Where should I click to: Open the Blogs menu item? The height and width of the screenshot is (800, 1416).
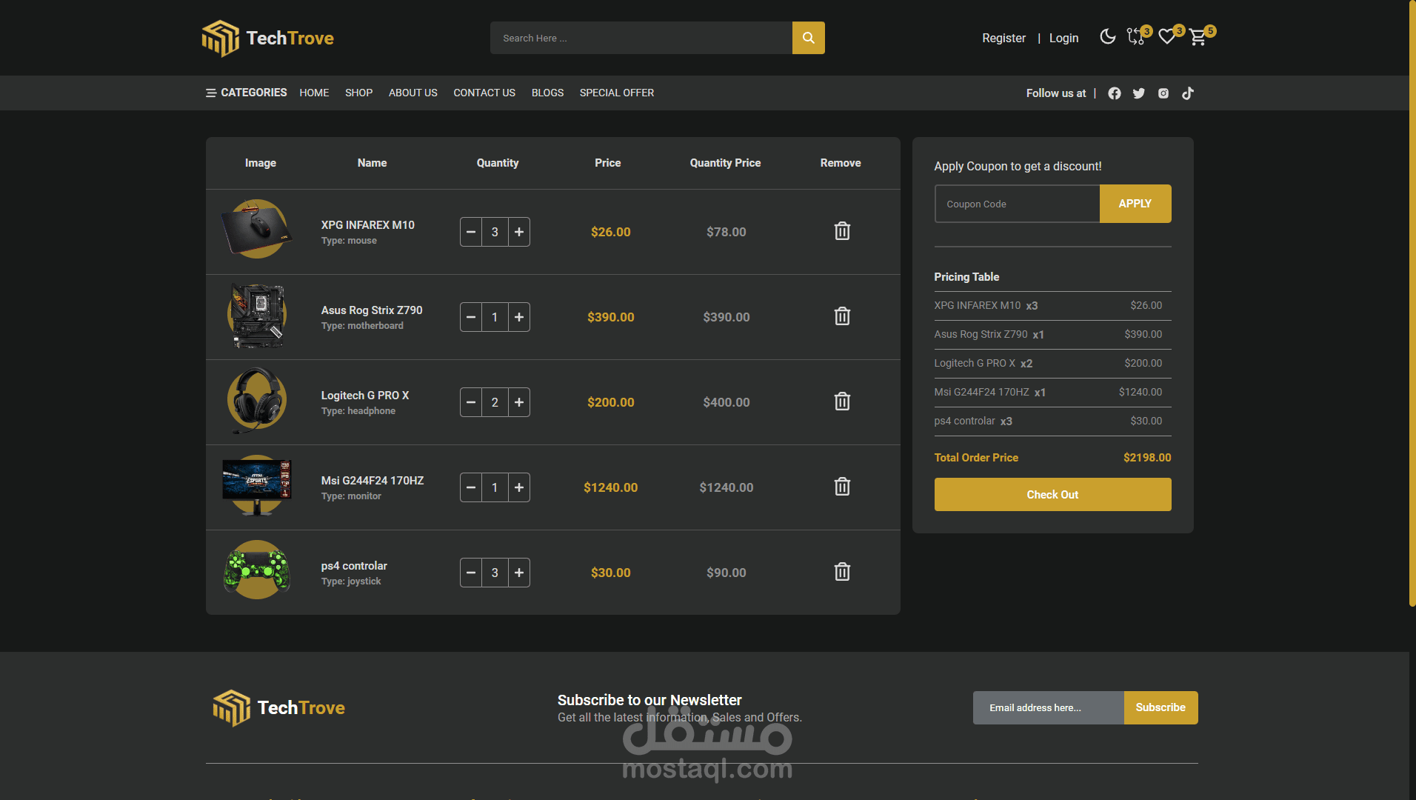point(547,93)
